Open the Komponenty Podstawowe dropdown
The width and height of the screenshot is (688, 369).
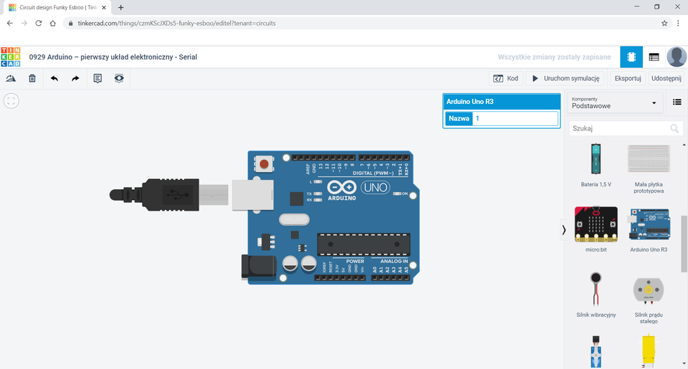(x=614, y=103)
